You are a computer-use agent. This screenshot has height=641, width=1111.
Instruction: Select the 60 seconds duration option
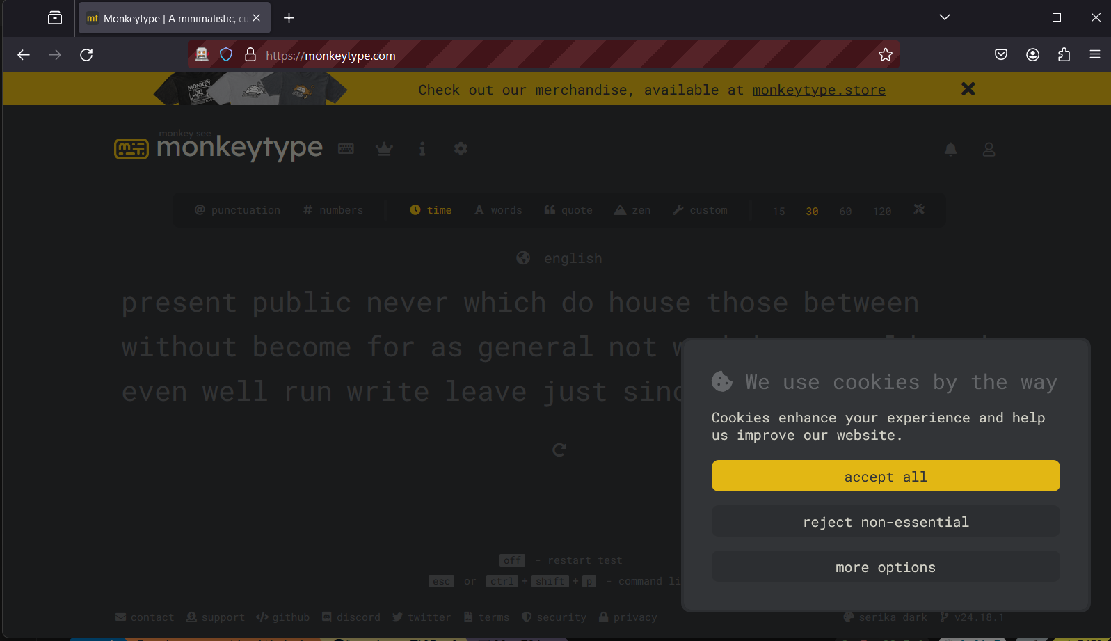pyautogui.click(x=845, y=212)
